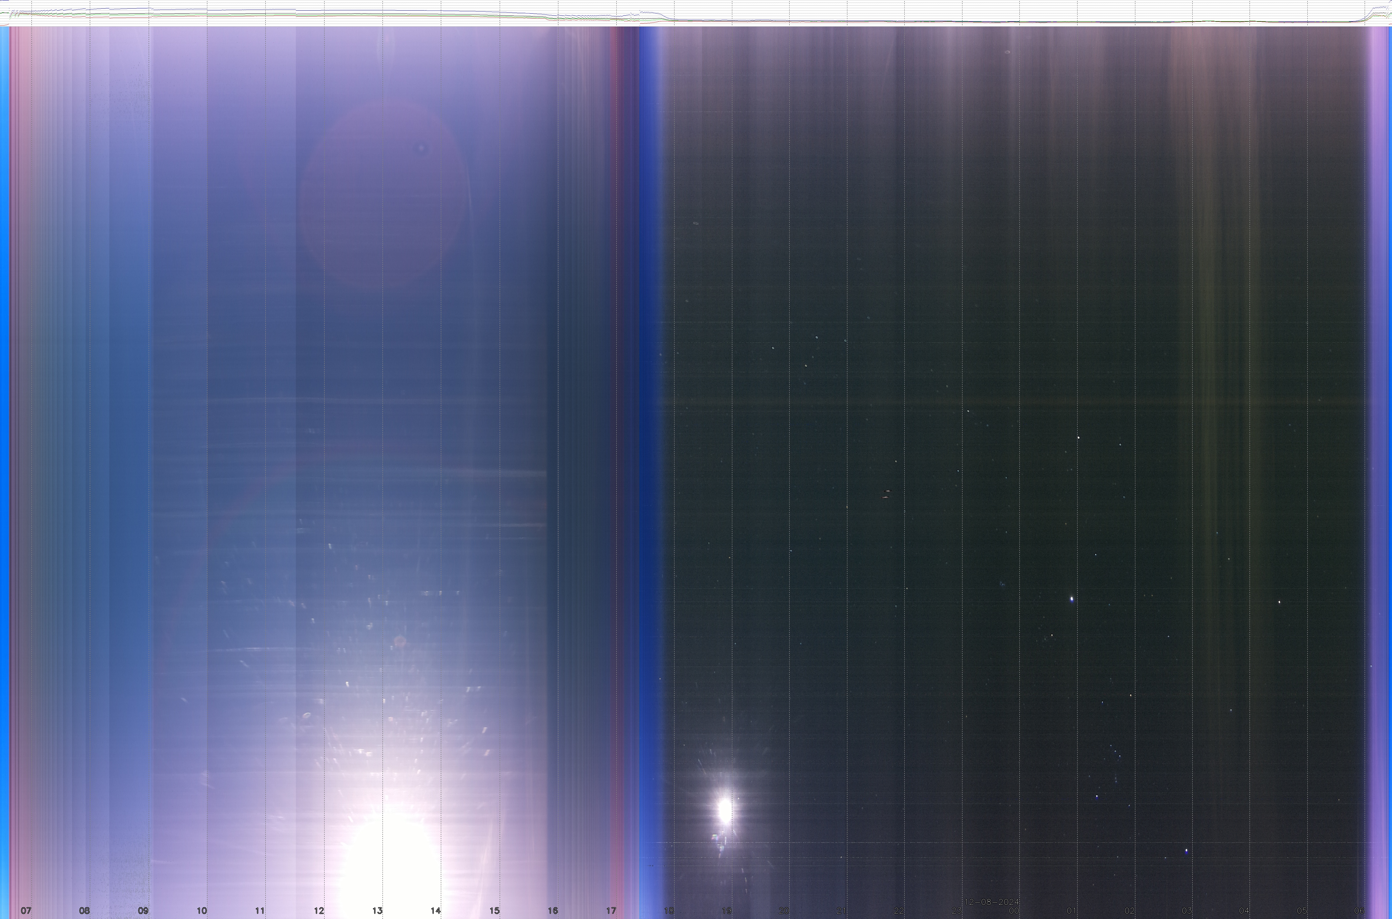Click the 02 hour label

[1130, 911]
